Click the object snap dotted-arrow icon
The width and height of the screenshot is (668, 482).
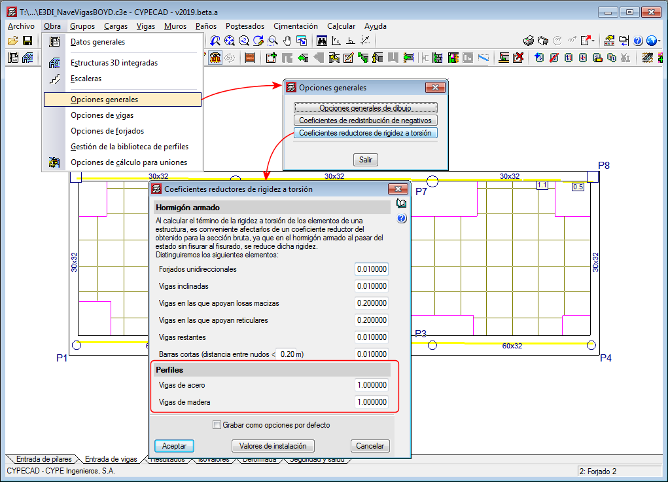coord(365,41)
